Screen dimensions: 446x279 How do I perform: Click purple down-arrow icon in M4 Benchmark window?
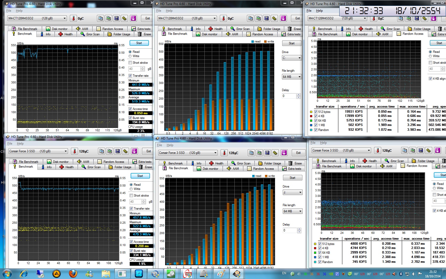pyautogui.click(x=133, y=18)
